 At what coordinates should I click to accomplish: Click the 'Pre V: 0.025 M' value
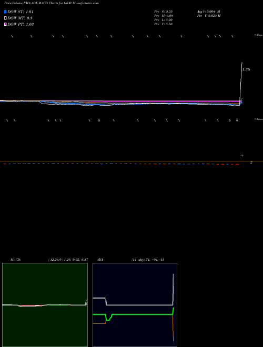pos(209,16)
